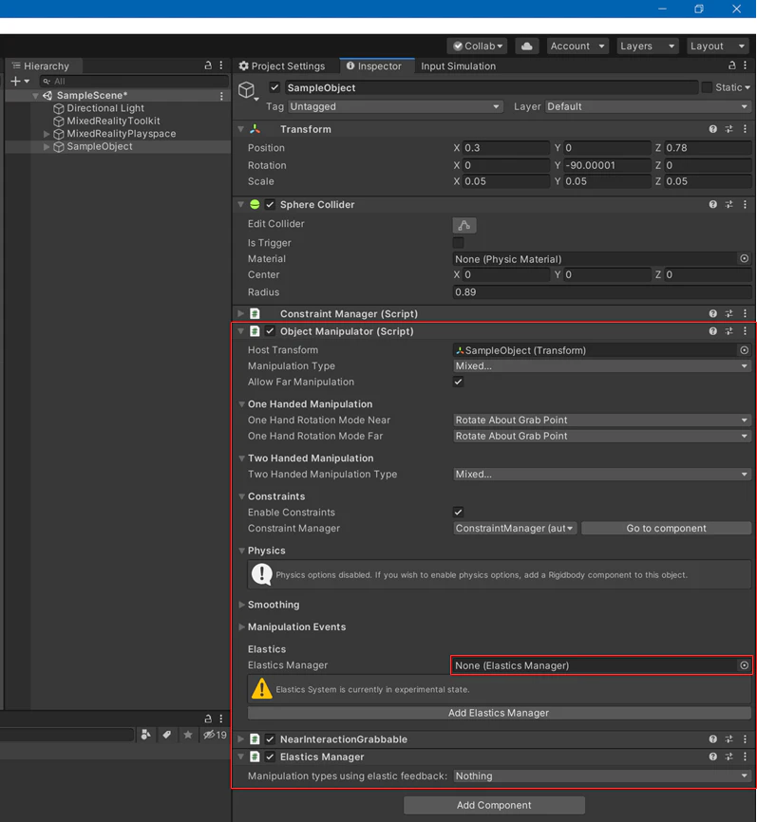
Task: Open Constraint Manager options menu
Action: click(745, 313)
